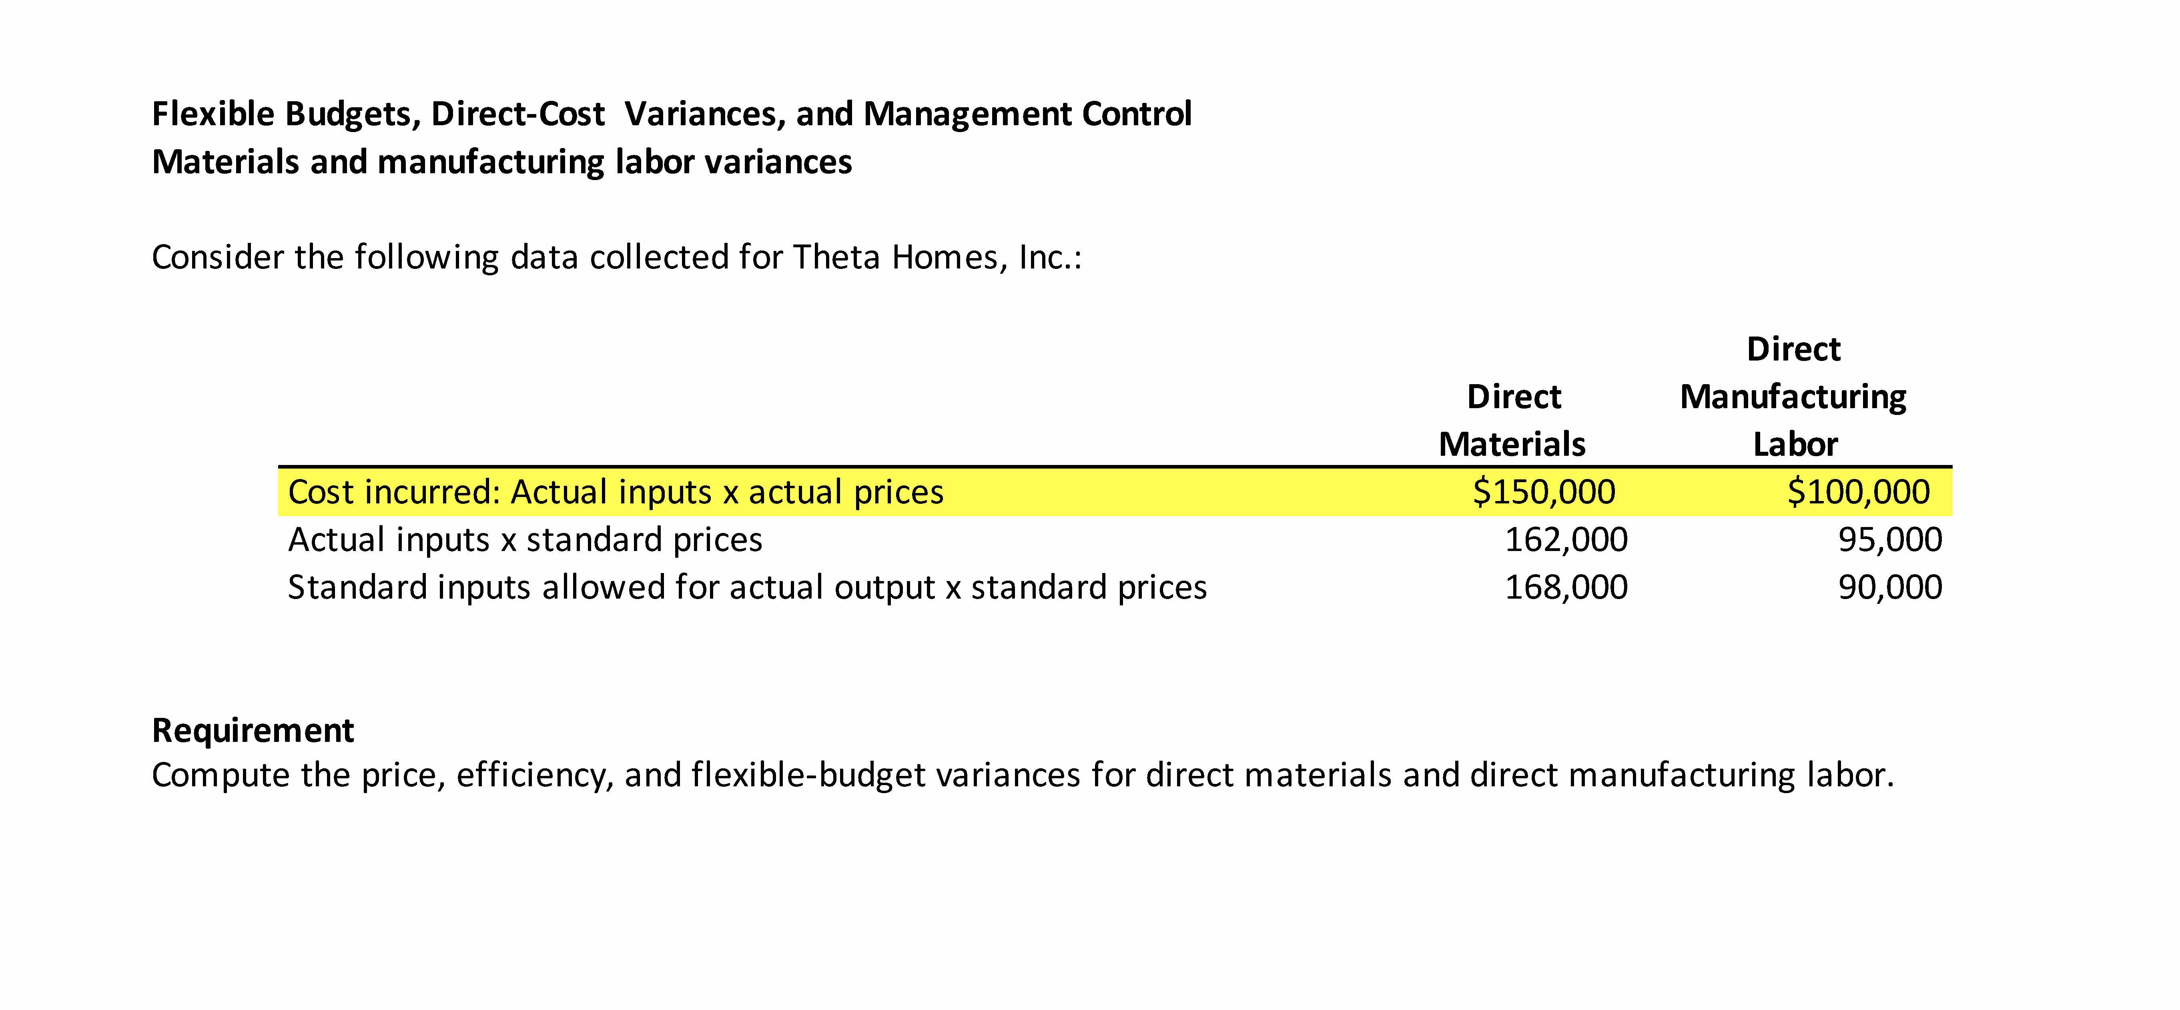This screenshot has height=1010, width=2180.
Task: Select the Standard inputs allowed row label
Action: (x=747, y=587)
